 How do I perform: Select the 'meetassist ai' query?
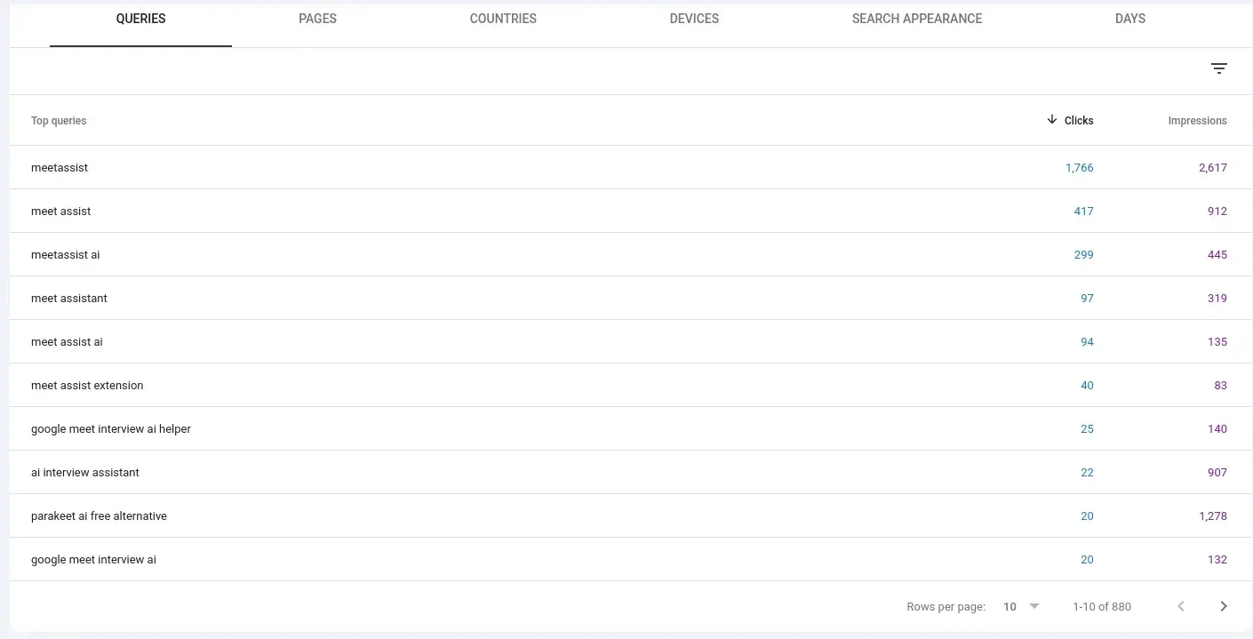pyautogui.click(x=65, y=254)
